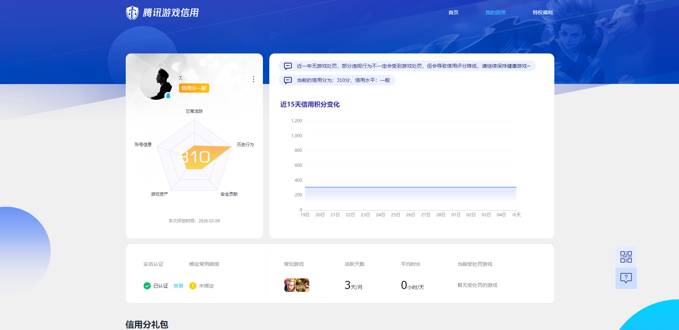Open the Honor of Kings game thumbnail
This screenshot has height=330, width=679.
tap(289, 285)
